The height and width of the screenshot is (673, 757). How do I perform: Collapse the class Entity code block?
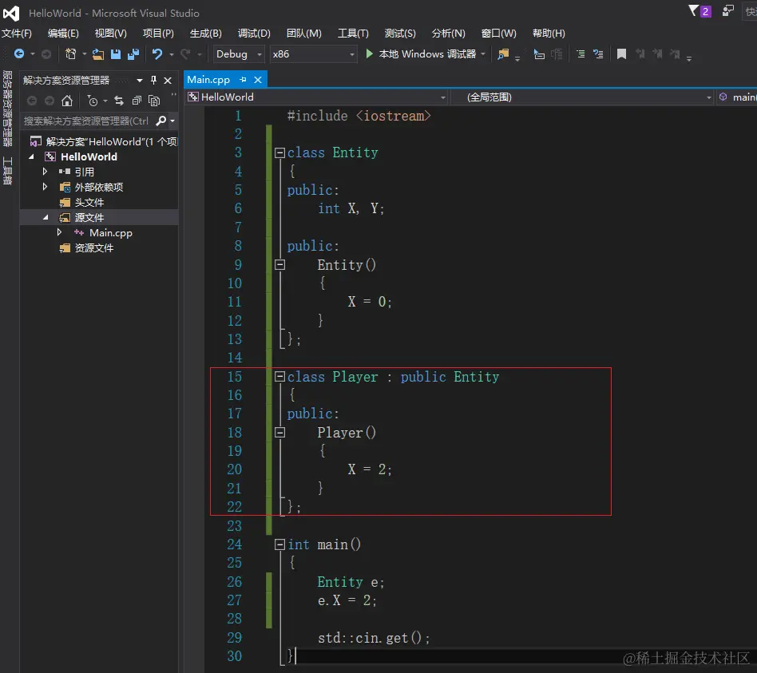coord(279,153)
